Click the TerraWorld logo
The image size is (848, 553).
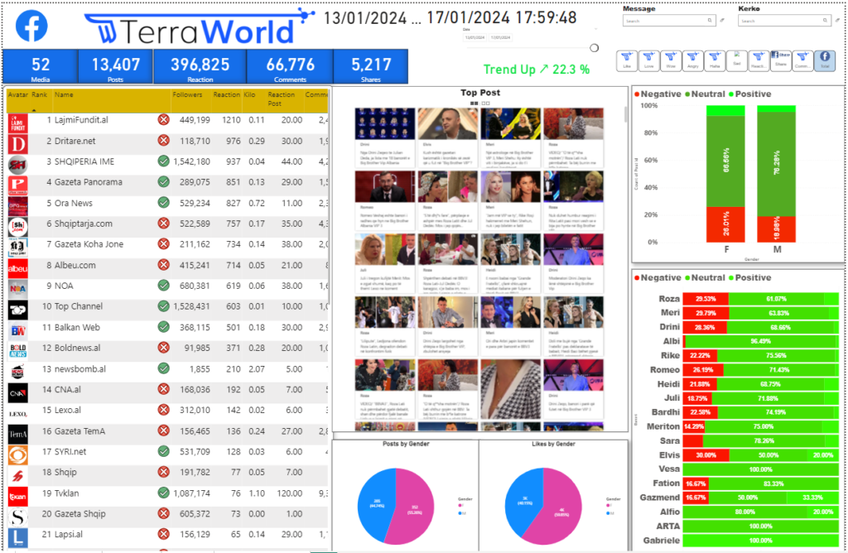(200, 27)
